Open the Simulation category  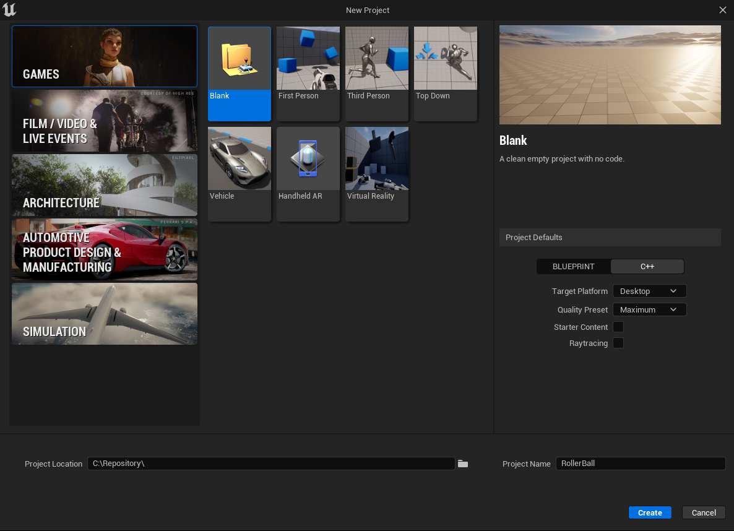[105, 314]
